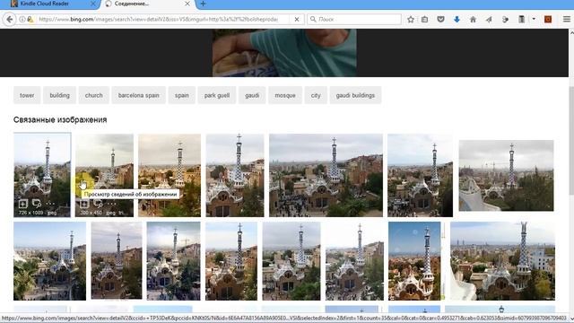Screen dimensions: 574x323
Task: Save second related image with plus icon
Action: [x=83, y=204]
